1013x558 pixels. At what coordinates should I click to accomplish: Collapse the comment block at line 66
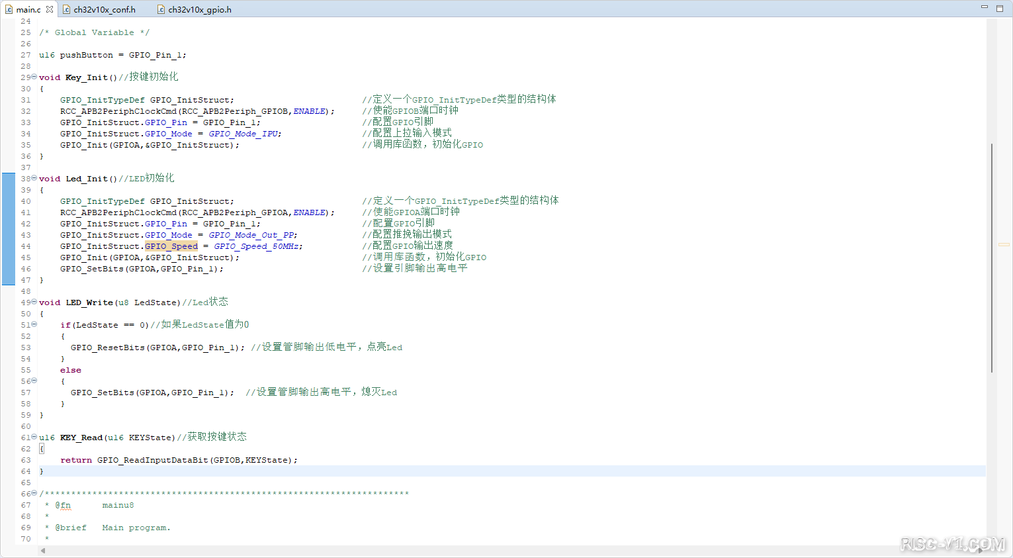(34, 493)
